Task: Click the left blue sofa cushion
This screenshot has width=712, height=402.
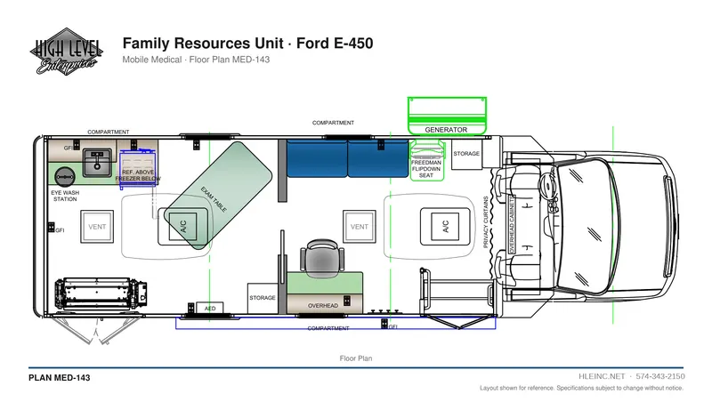Action: 317,158
